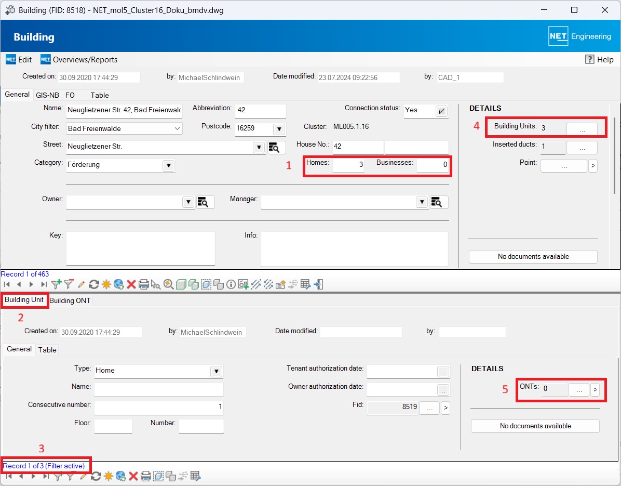Click the red X delete icon in Building toolbar
This screenshot has height=486, width=621.
[131, 284]
